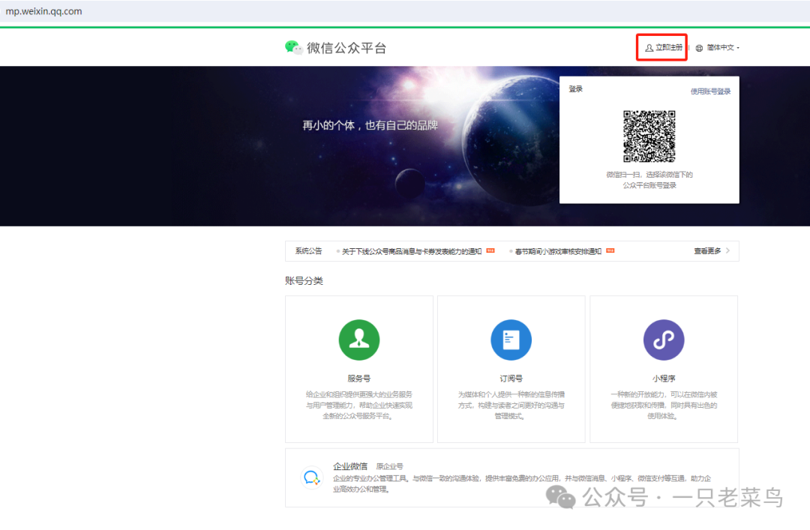This screenshot has width=810, height=530.
Task: Click the 原企业号 label
Action: pyautogui.click(x=389, y=466)
